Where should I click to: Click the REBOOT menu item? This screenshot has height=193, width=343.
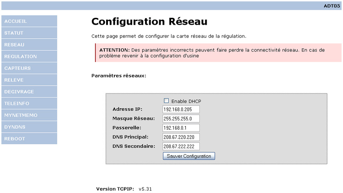point(29,139)
